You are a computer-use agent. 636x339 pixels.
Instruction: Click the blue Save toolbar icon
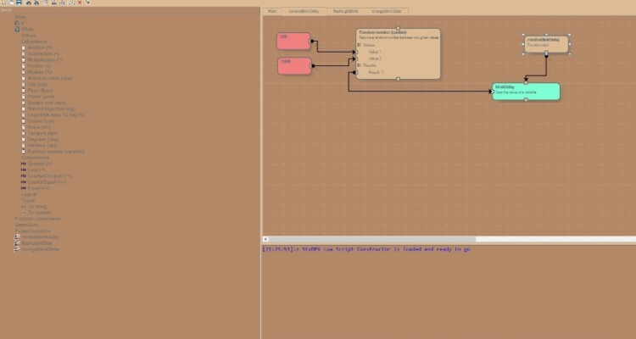[x=19, y=3]
